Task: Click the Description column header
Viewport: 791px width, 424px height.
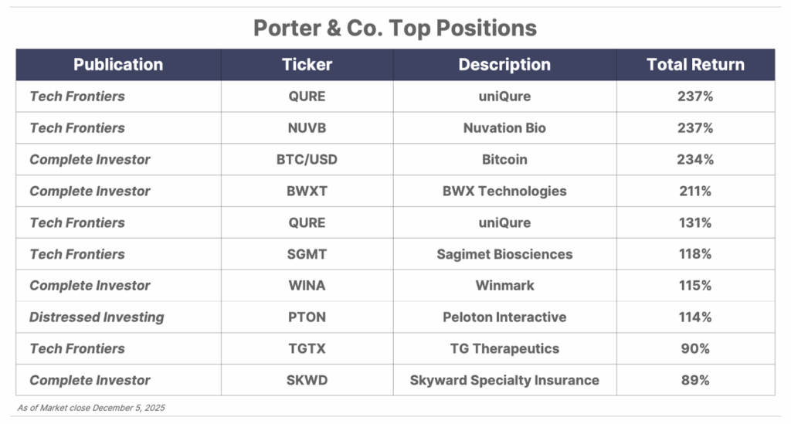Action: [x=504, y=65]
